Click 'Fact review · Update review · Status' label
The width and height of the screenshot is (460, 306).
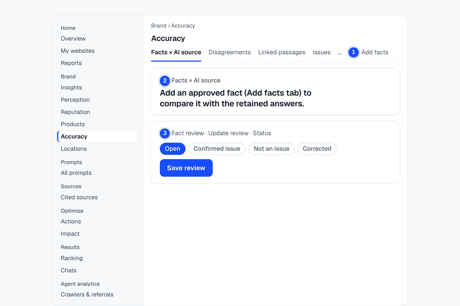click(x=221, y=133)
